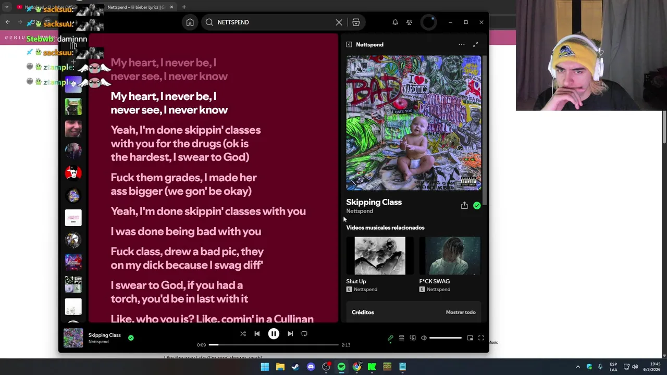Image resolution: width=667 pixels, height=375 pixels.
Task: Open the browser tab search dropdown arrow
Action: coord(7,7)
